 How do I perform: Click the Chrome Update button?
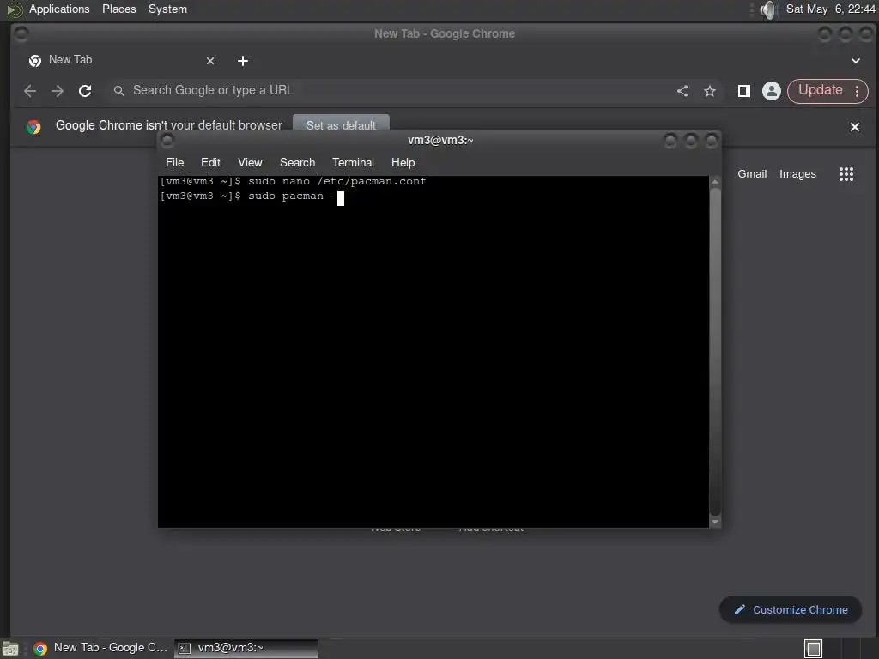coord(820,90)
